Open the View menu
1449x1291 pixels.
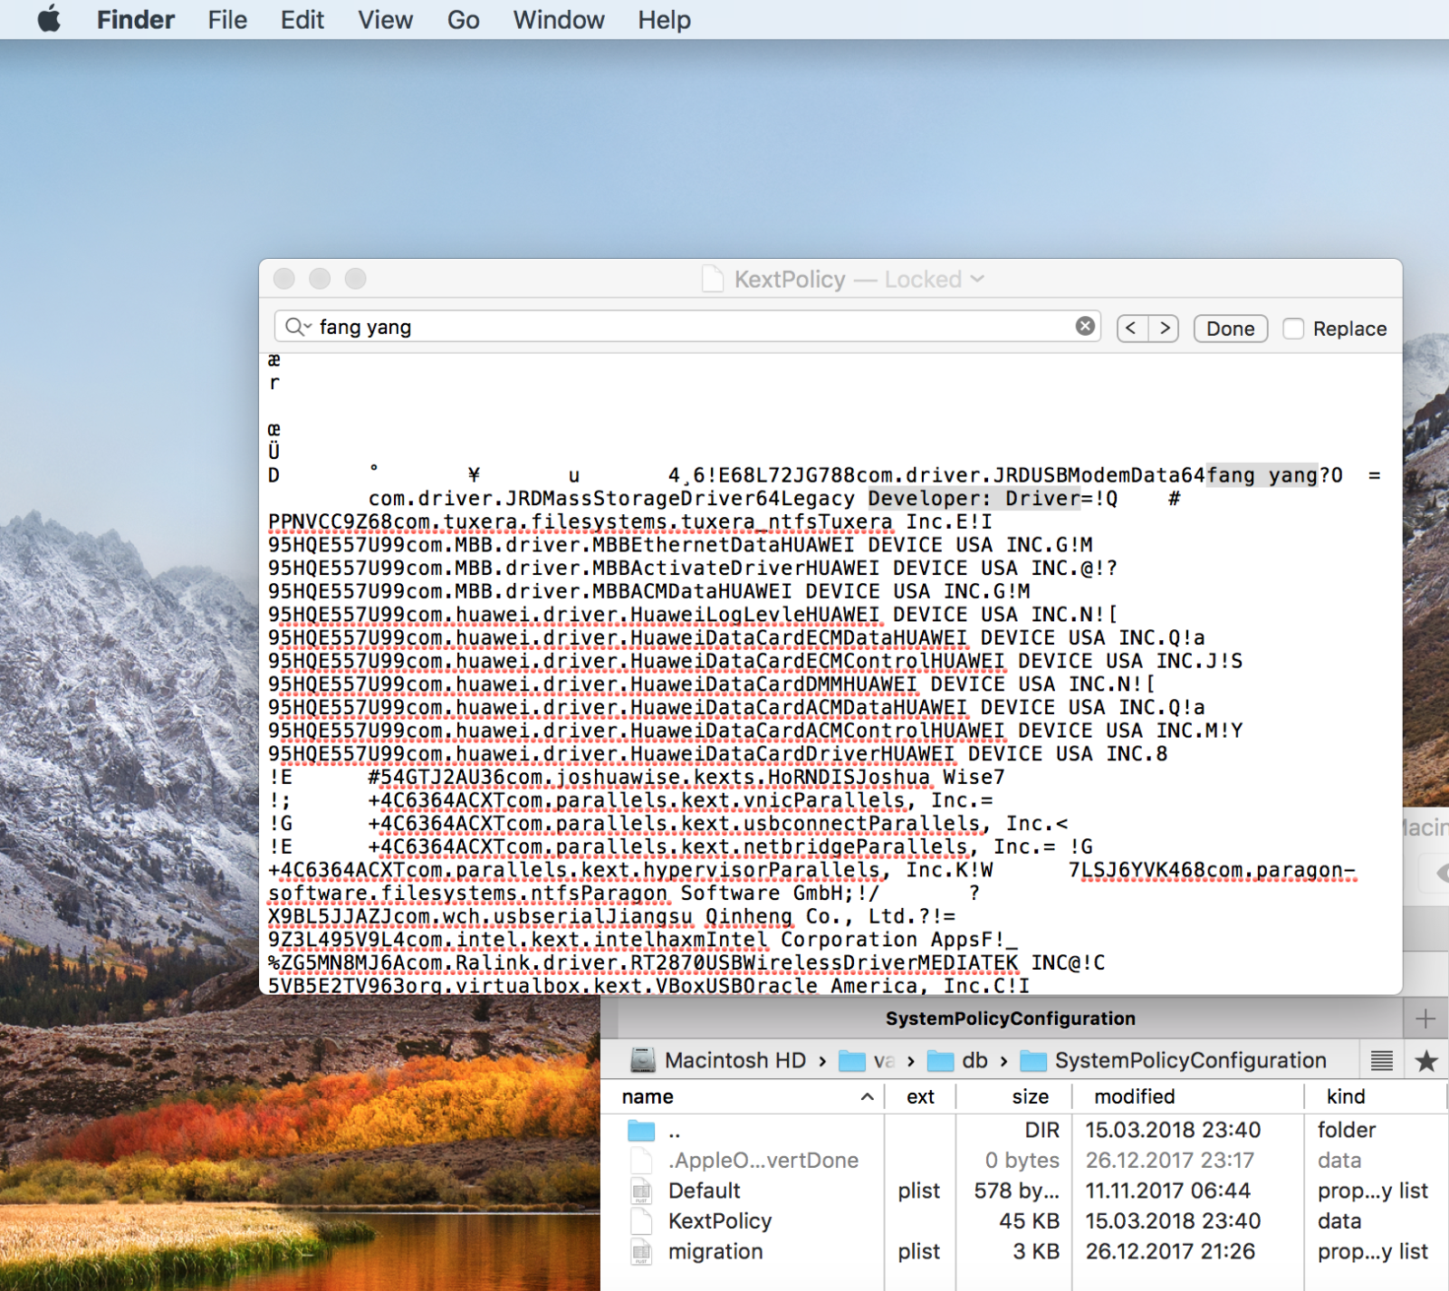(x=385, y=20)
